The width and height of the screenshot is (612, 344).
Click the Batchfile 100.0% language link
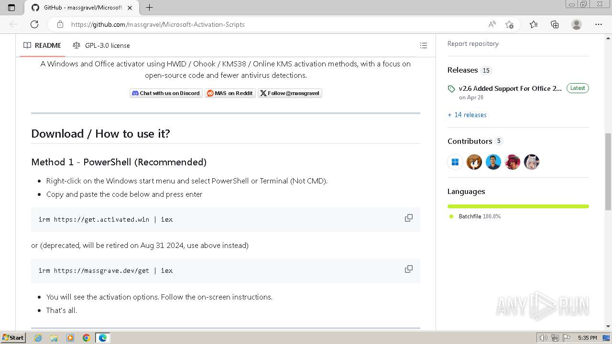click(480, 216)
